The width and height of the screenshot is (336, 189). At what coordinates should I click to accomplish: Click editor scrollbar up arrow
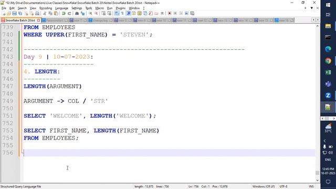(x=317, y=26)
